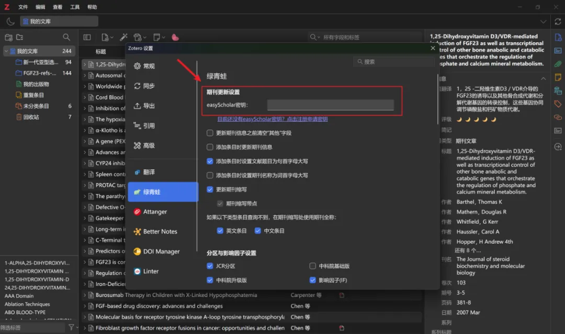Open 帮助 menu
This screenshot has width=565, height=334.
(x=92, y=7)
